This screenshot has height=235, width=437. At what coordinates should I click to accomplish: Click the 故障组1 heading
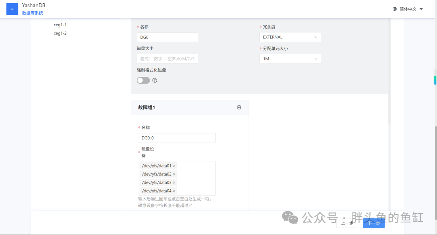pyautogui.click(x=146, y=108)
